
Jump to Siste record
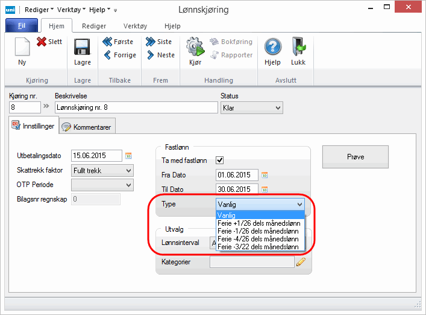pyautogui.click(x=151, y=42)
